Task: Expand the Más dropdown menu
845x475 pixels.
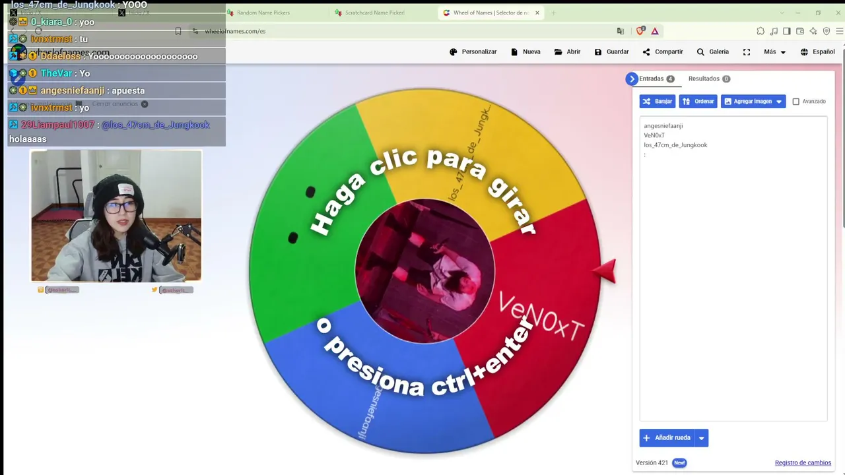Action: coord(774,51)
